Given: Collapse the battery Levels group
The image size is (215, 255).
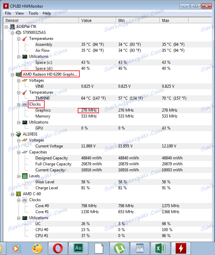Looking at the screenshot, I should pyautogui.click(x=19, y=176).
